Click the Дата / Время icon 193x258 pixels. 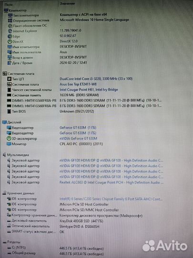click(x=10, y=63)
